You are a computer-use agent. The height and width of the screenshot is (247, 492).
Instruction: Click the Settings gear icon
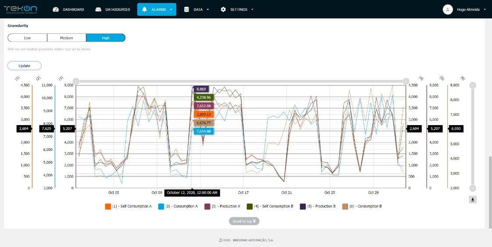pos(223,9)
